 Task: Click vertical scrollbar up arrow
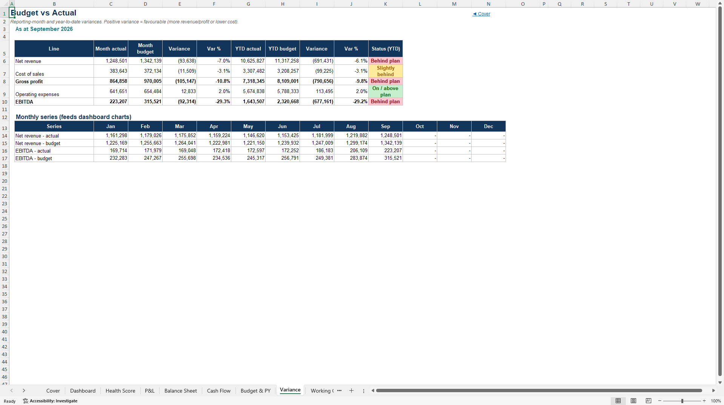(x=720, y=3)
